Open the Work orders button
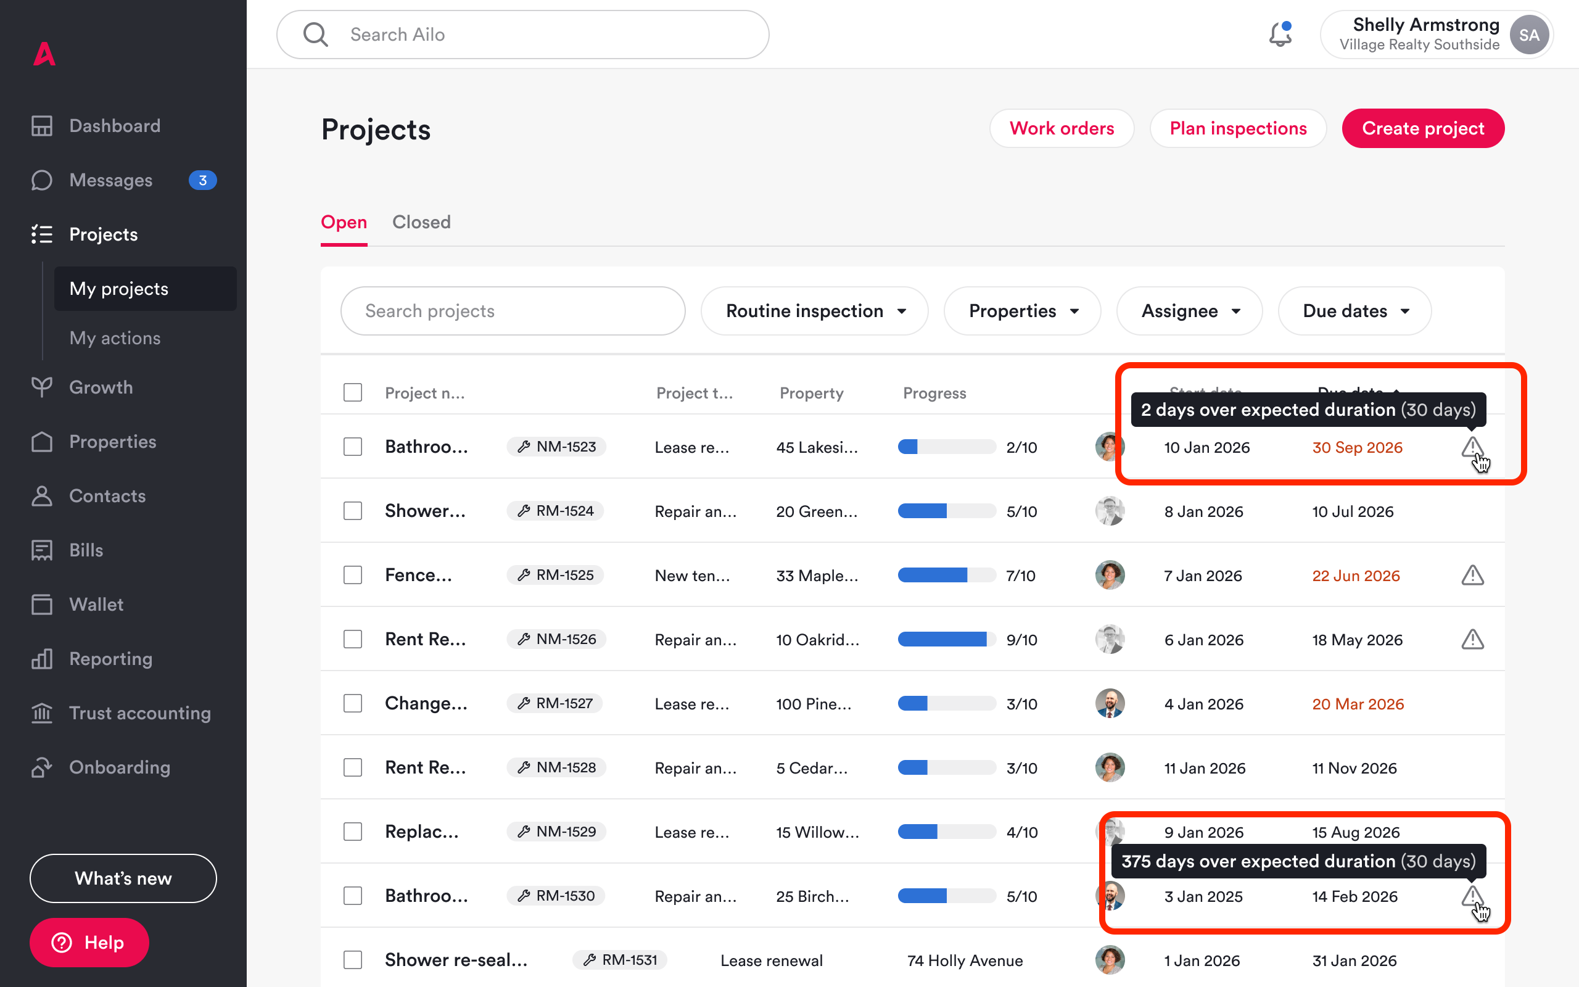The image size is (1579, 987). point(1061,128)
